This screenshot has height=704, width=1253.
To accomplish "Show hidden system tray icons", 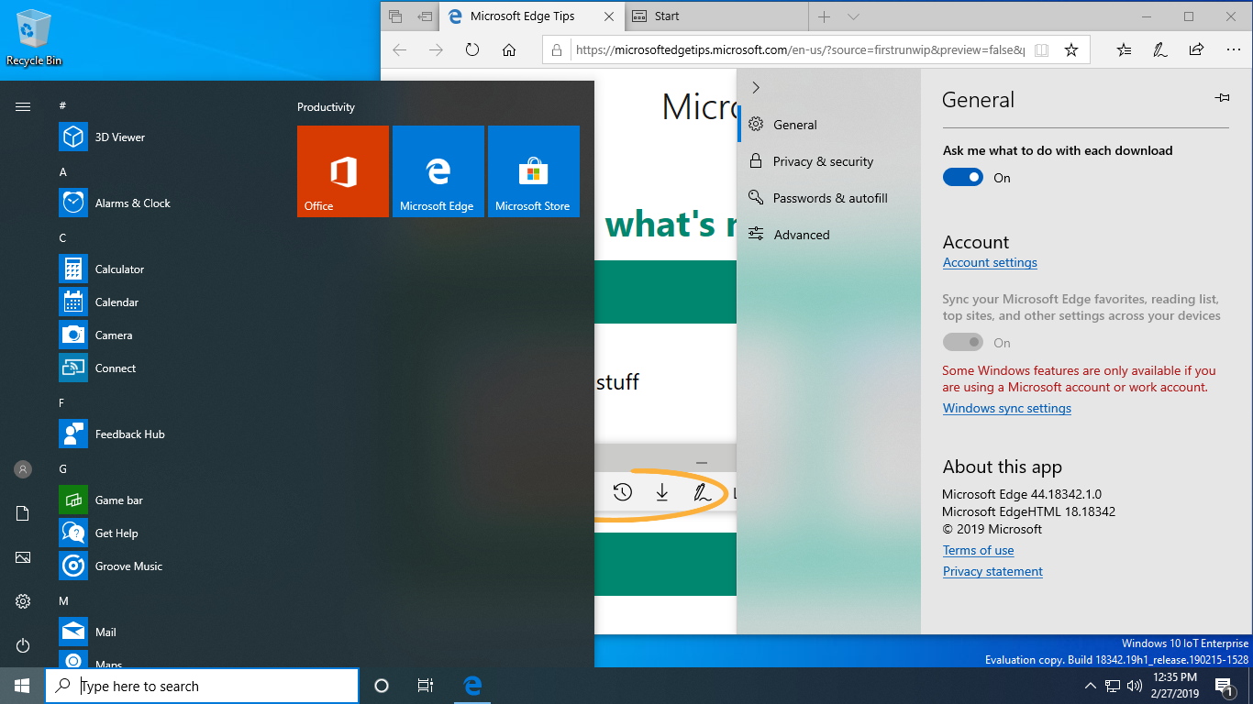I will click(x=1091, y=686).
